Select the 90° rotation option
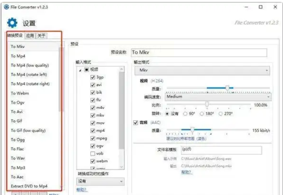Image resolution: width=283 pixels, height=195 pixels. tap(185, 114)
